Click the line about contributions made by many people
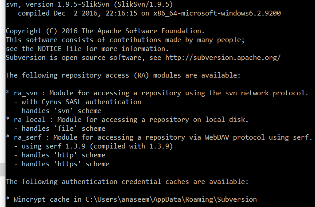The width and height of the screenshot is (315, 207). [x=125, y=40]
